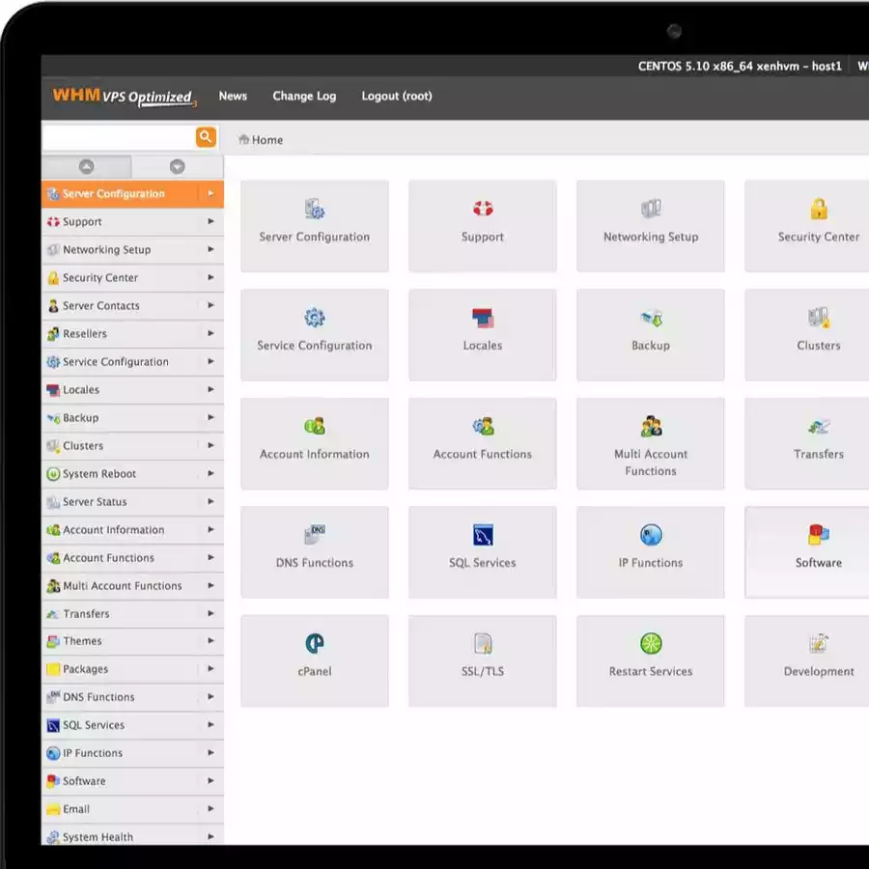Open the Account Functions tile
Screen dimensions: 869x869
482,443
